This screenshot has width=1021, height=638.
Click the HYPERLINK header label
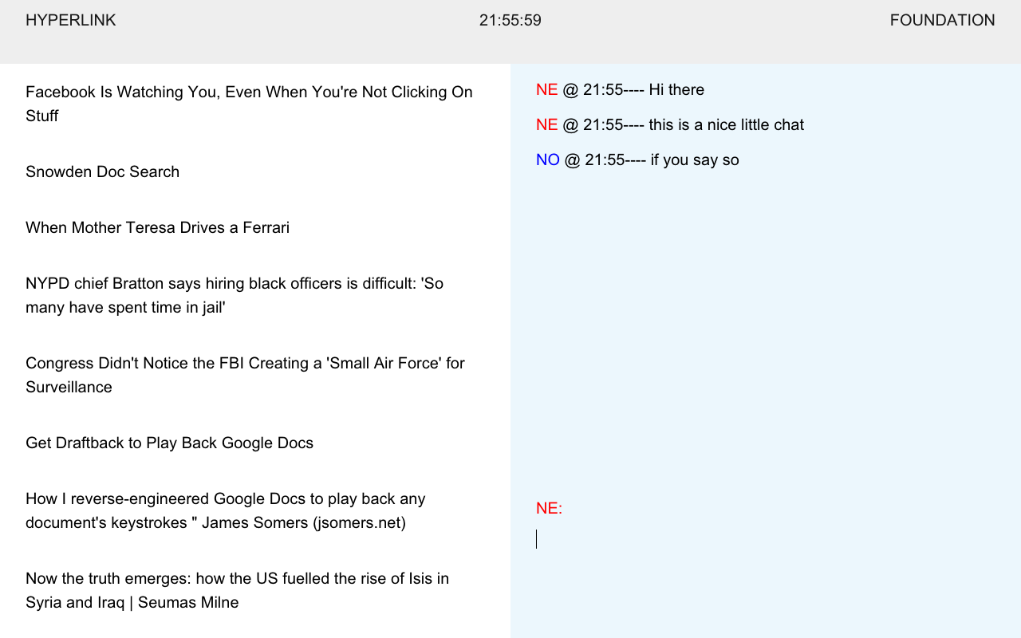pos(71,21)
